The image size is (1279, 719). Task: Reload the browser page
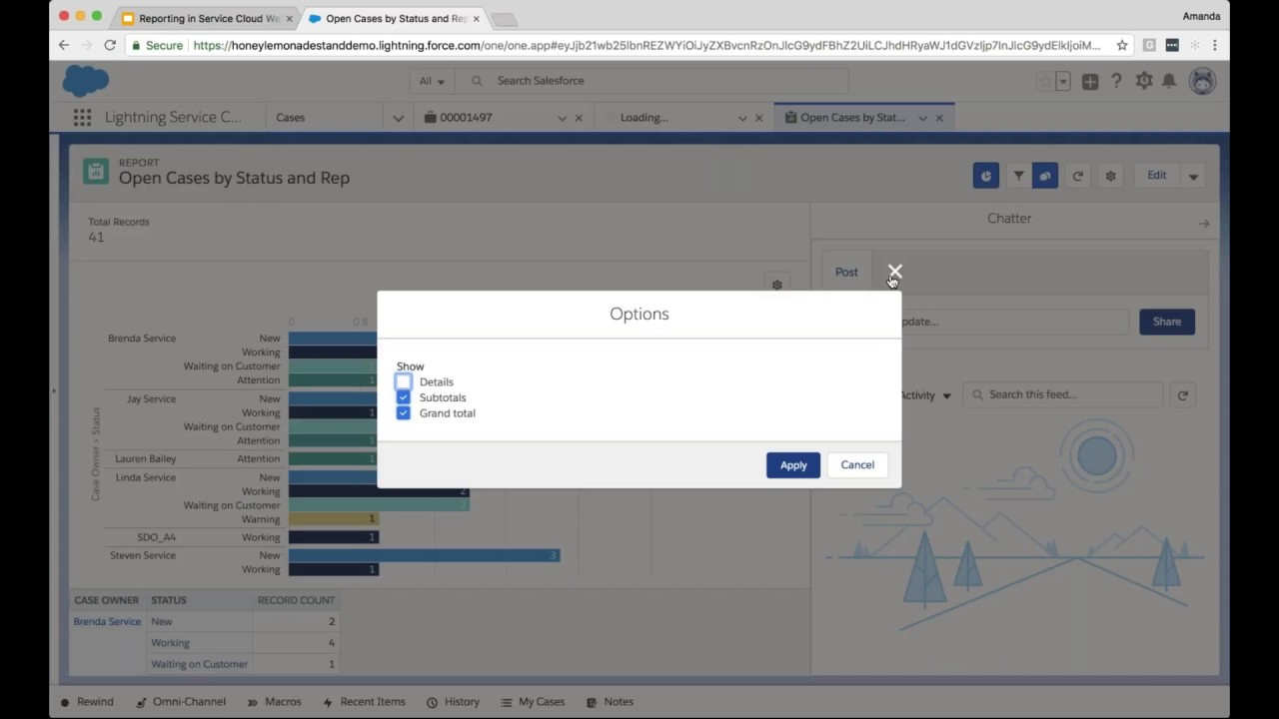pos(110,45)
